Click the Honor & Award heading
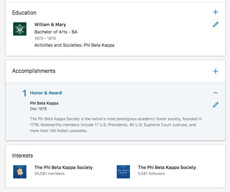 [46, 93]
